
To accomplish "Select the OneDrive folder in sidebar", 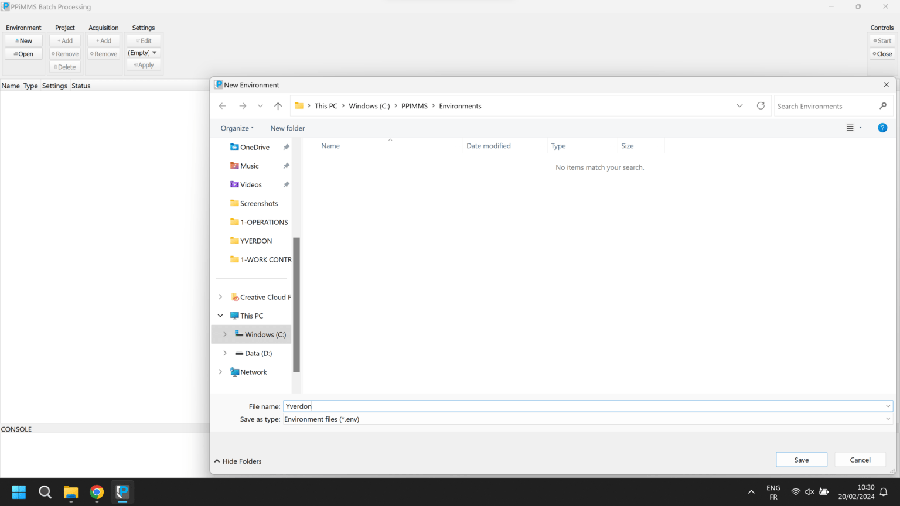I will pos(254,147).
